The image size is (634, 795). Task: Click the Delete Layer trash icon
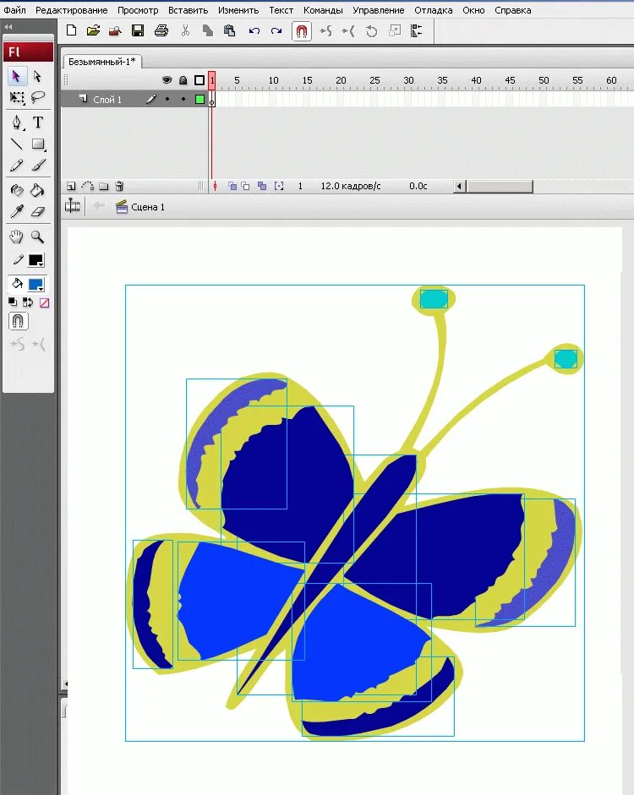[120, 186]
